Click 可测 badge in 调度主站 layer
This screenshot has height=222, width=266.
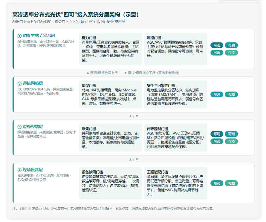231,45
